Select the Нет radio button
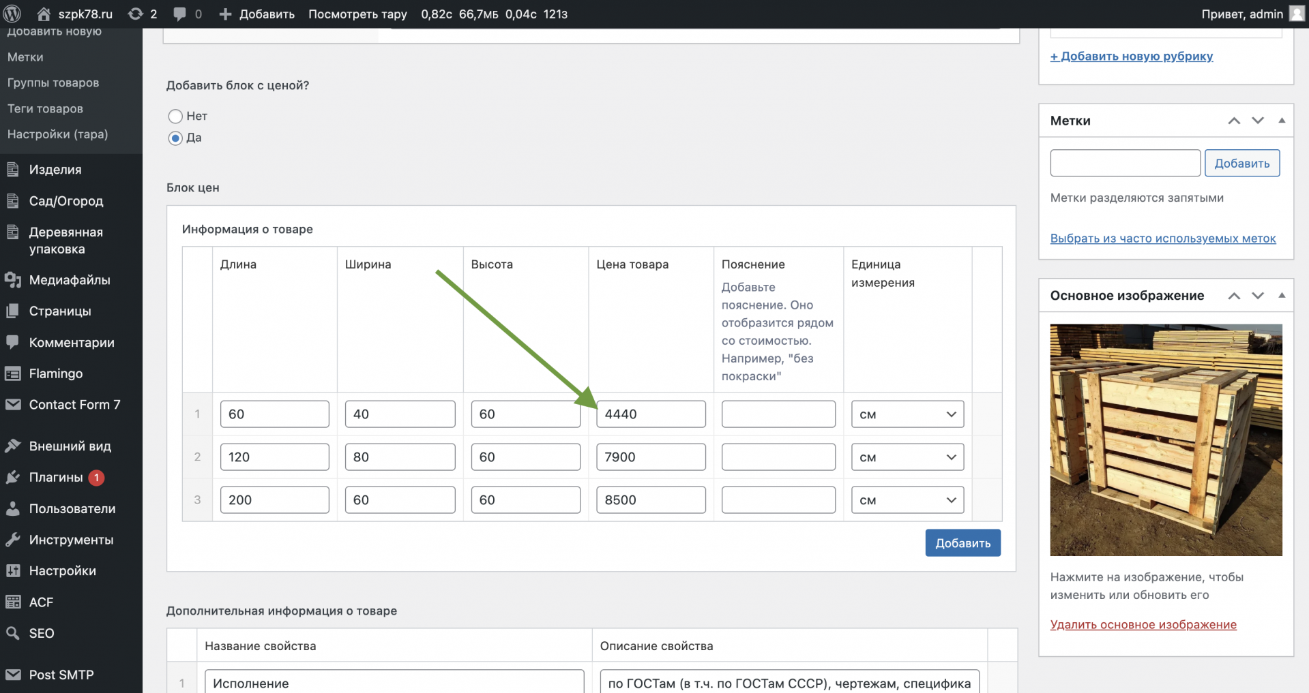The height and width of the screenshot is (693, 1309). 175,117
